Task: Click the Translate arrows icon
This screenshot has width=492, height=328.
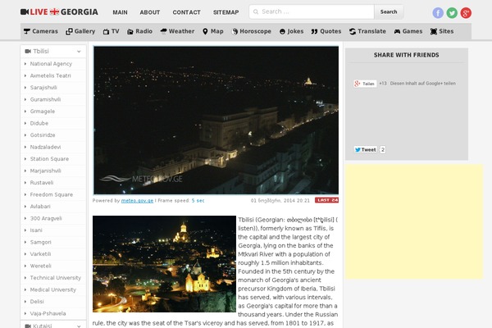Action: click(x=353, y=31)
